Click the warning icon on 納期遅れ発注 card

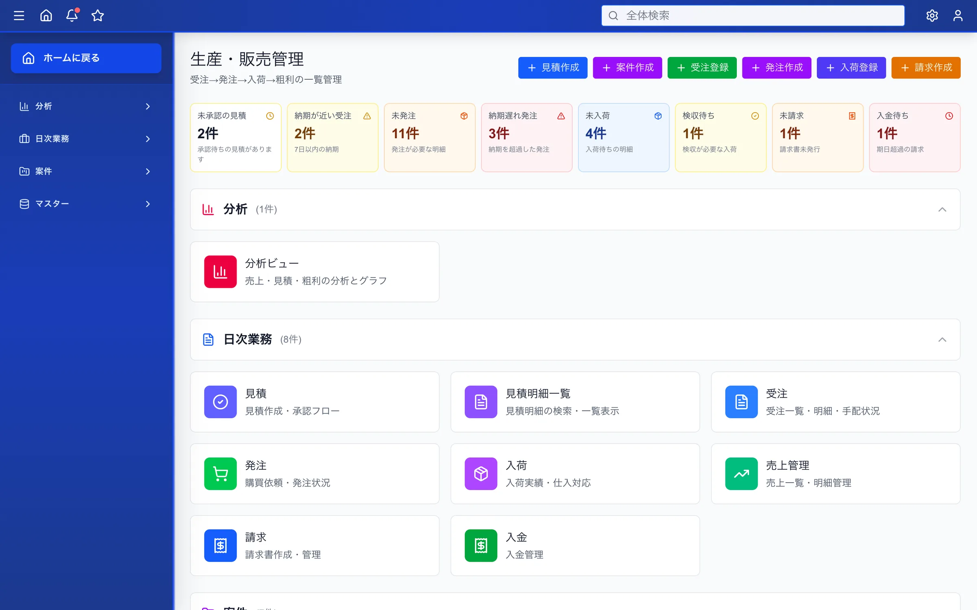pos(561,116)
